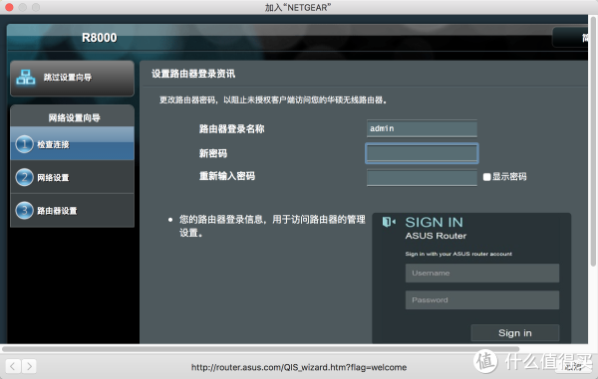The width and height of the screenshot is (598, 379).
Task: Click the horizontal scrollbar at the bottom
Action: (x=260, y=348)
